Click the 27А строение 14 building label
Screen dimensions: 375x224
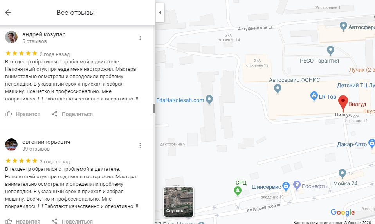(x=229, y=38)
